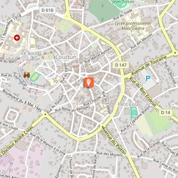Screen dimensions: 178x178
Task: Click the Rue Marcel Aymard label
Action: click(x=98, y=55)
